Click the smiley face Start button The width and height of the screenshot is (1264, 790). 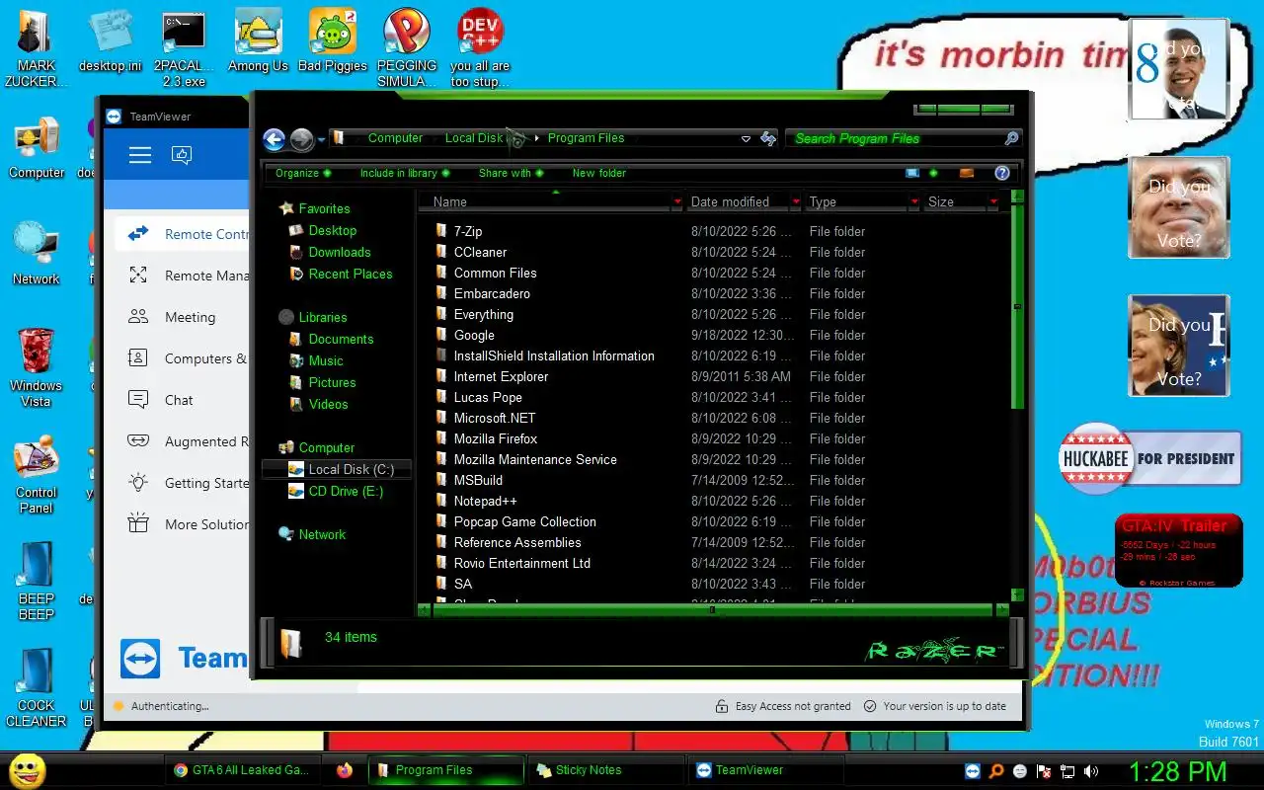pos(27,770)
